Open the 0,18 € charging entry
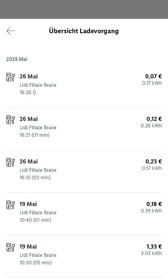The height and width of the screenshot is (278, 168). coord(84,214)
